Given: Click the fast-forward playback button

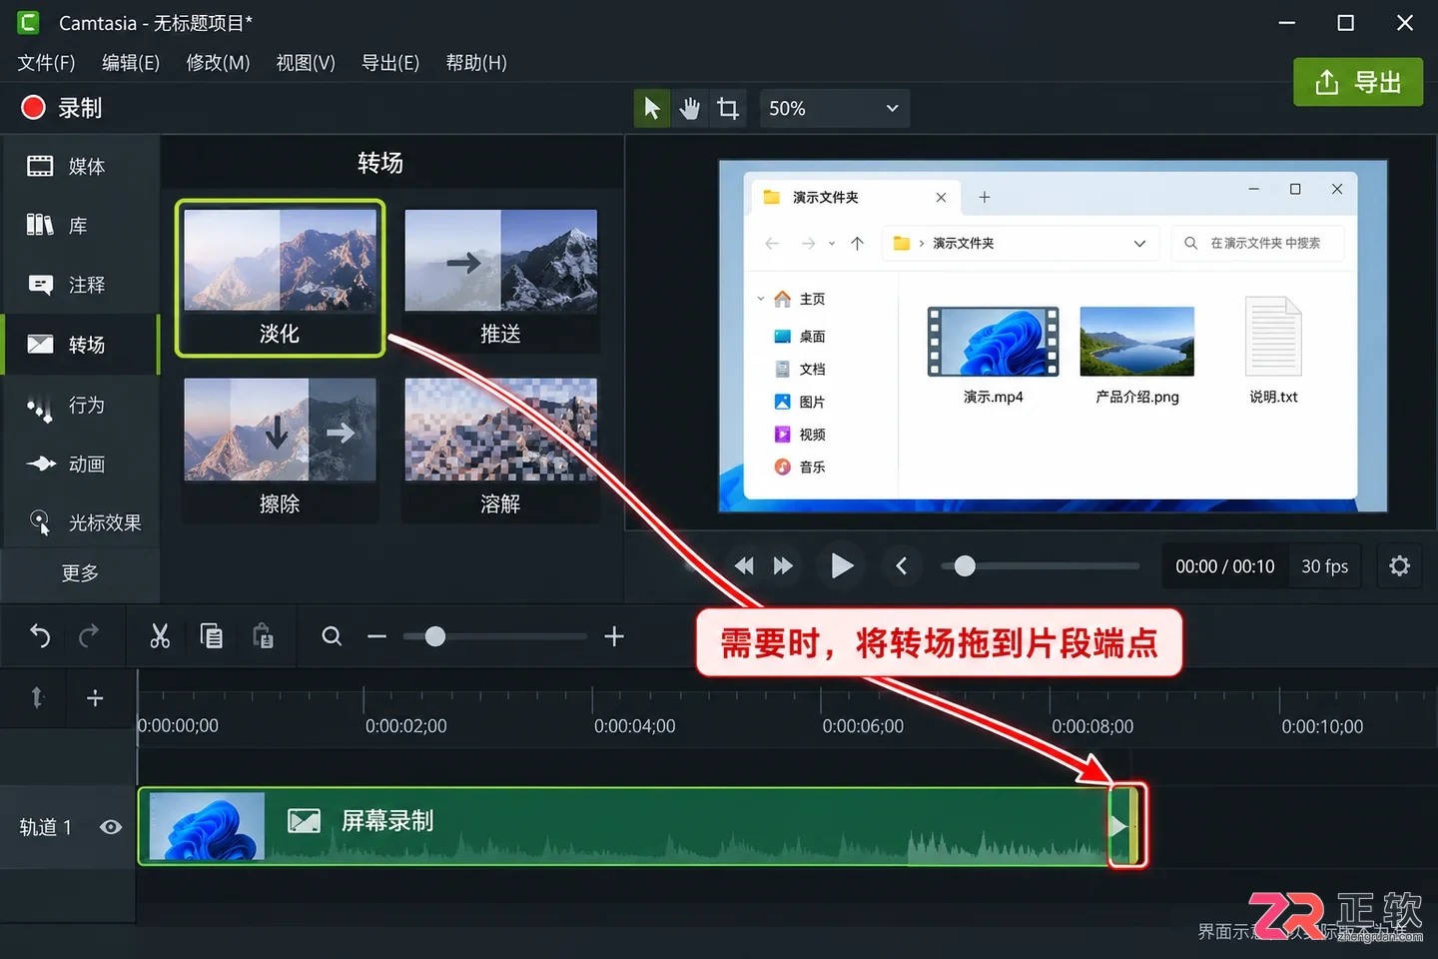Looking at the screenshot, I should (x=783, y=566).
